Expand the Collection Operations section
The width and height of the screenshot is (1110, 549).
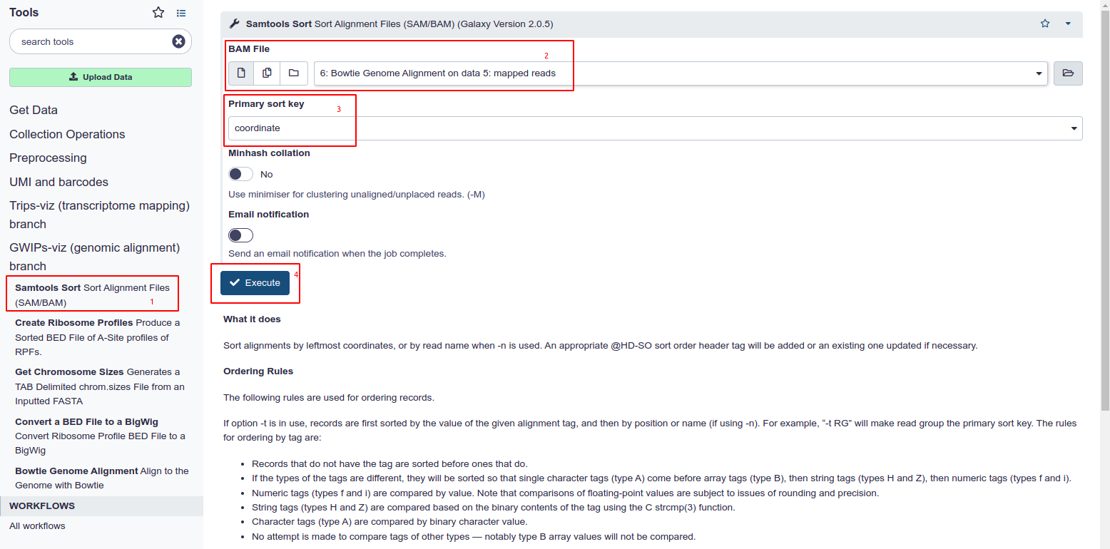(x=67, y=134)
